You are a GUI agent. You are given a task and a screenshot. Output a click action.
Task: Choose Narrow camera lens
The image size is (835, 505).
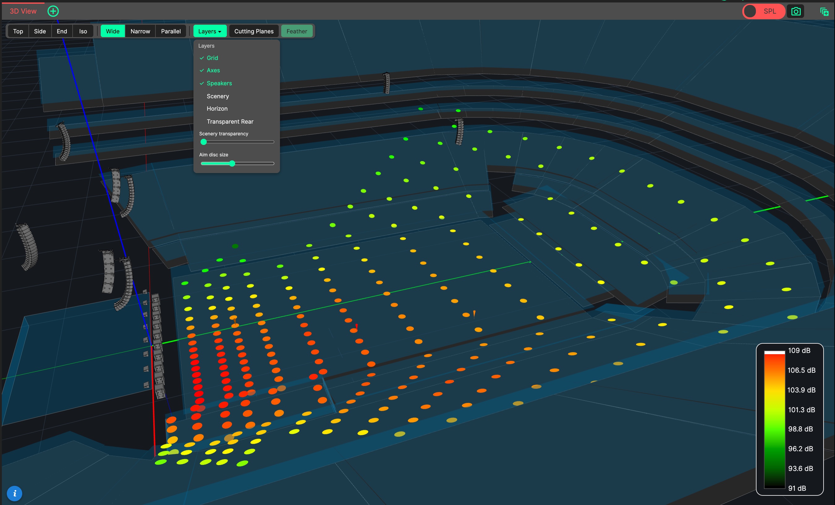tap(140, 31)
